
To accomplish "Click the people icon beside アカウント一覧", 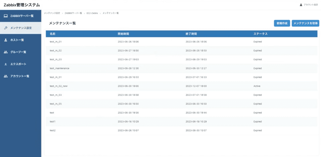I will click(x=6, y=76).
